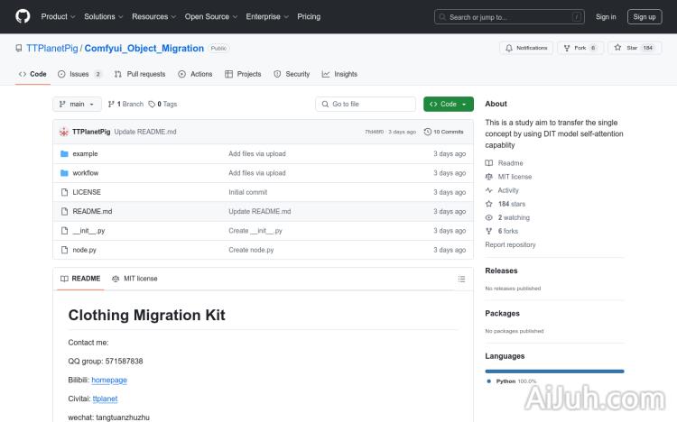This screenshot has height=422, width=677.
Task: Click the star icon next to 184 stars
Action: click(488, 204)
